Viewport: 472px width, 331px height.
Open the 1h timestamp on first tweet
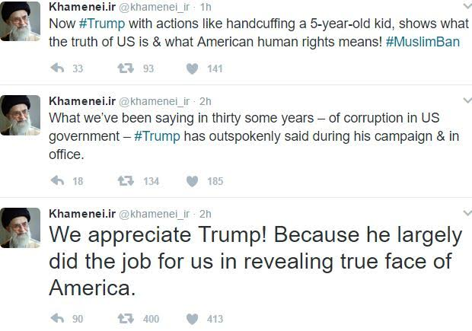[206, 5]
